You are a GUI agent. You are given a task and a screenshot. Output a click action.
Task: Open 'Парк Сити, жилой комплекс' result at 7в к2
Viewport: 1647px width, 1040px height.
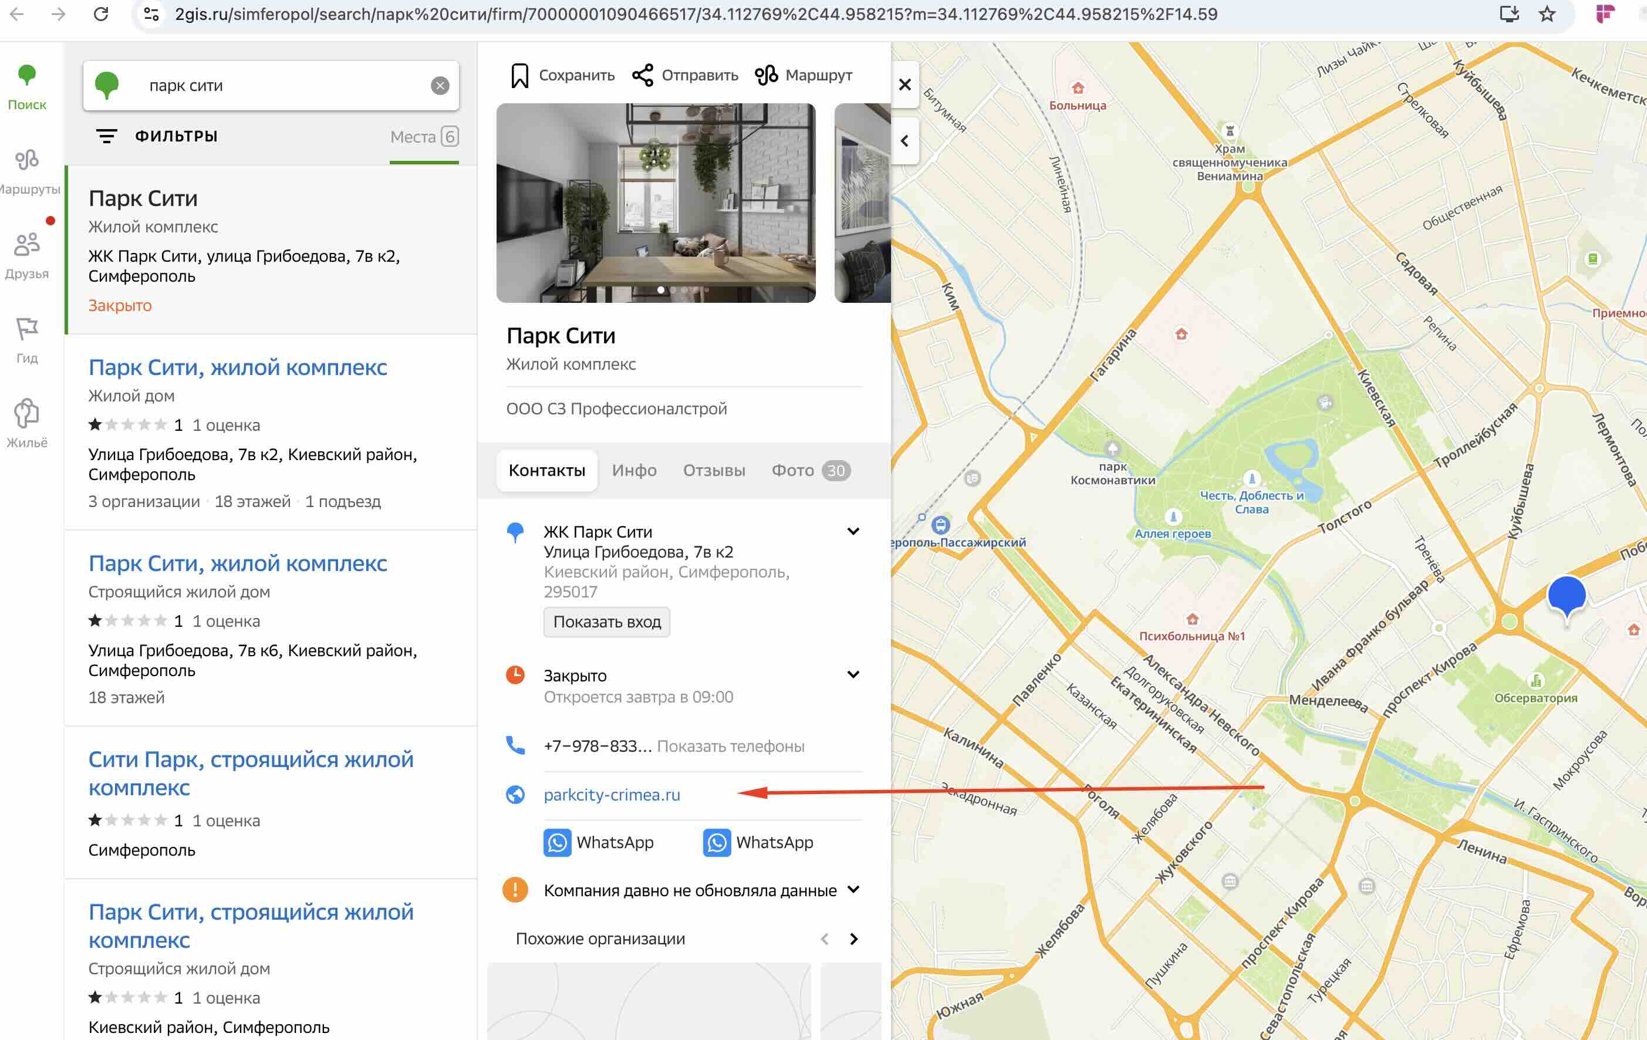pos(237,367)
